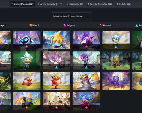Screen dimensions: 142x113
Task: Collapse the Strateji Ustaları (22) section
Action: (x=22, y=4)
